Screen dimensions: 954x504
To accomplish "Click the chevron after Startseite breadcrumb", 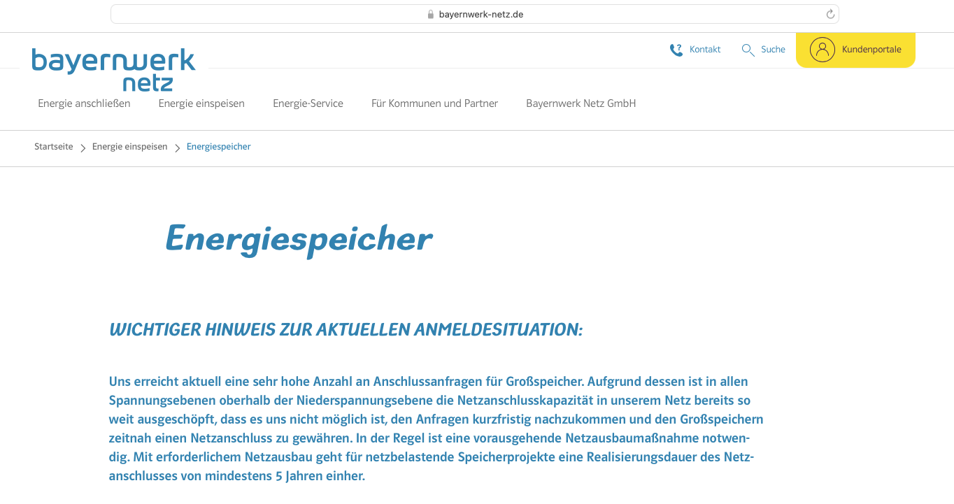I will (x=83, y=147).
